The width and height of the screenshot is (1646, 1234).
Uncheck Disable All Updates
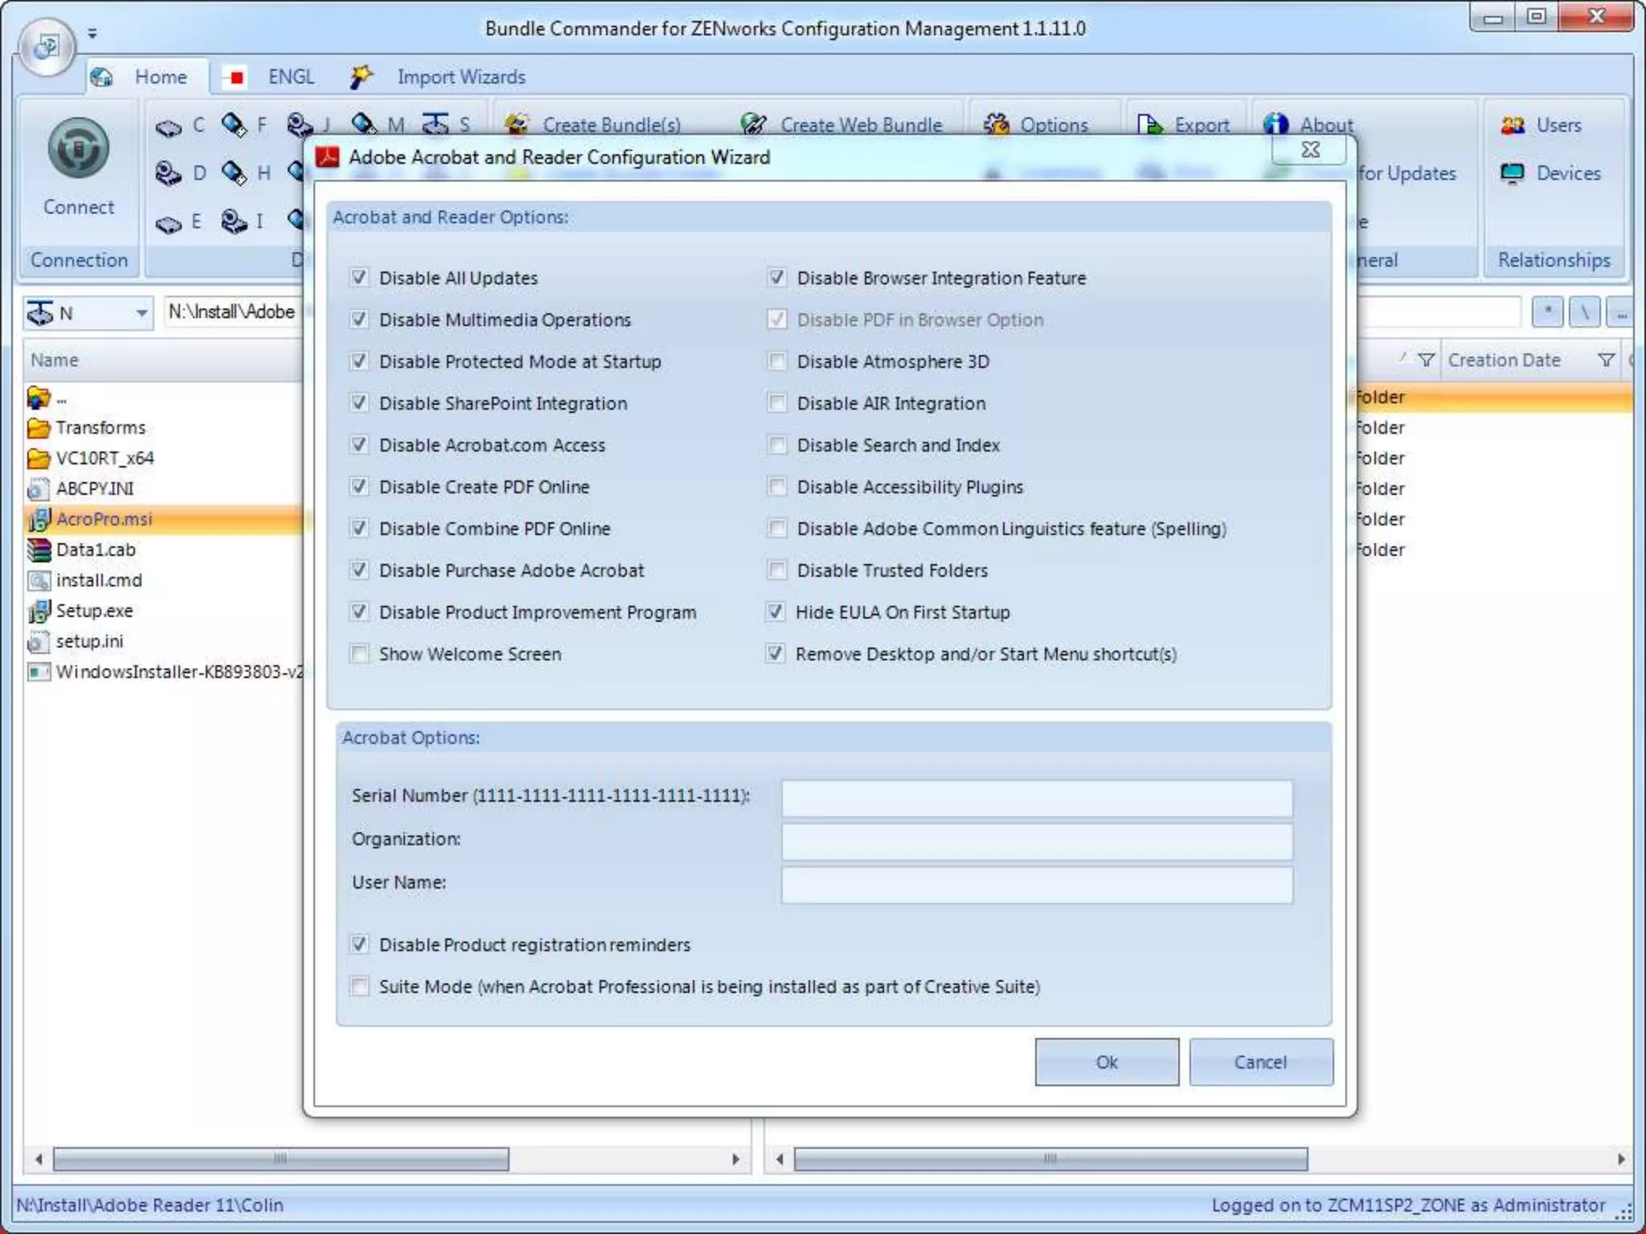click(359, 278)
